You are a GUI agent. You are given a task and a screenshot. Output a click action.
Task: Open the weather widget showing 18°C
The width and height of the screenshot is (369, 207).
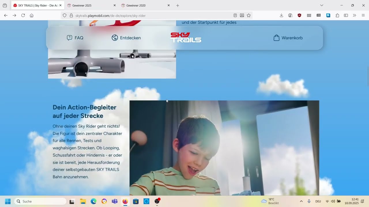pyautogui.click(x=270, y=201)
